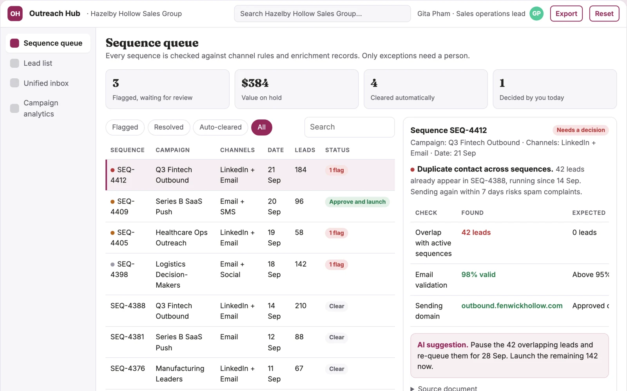Open Sequence queue in sidebar

[x=48, y=43]
